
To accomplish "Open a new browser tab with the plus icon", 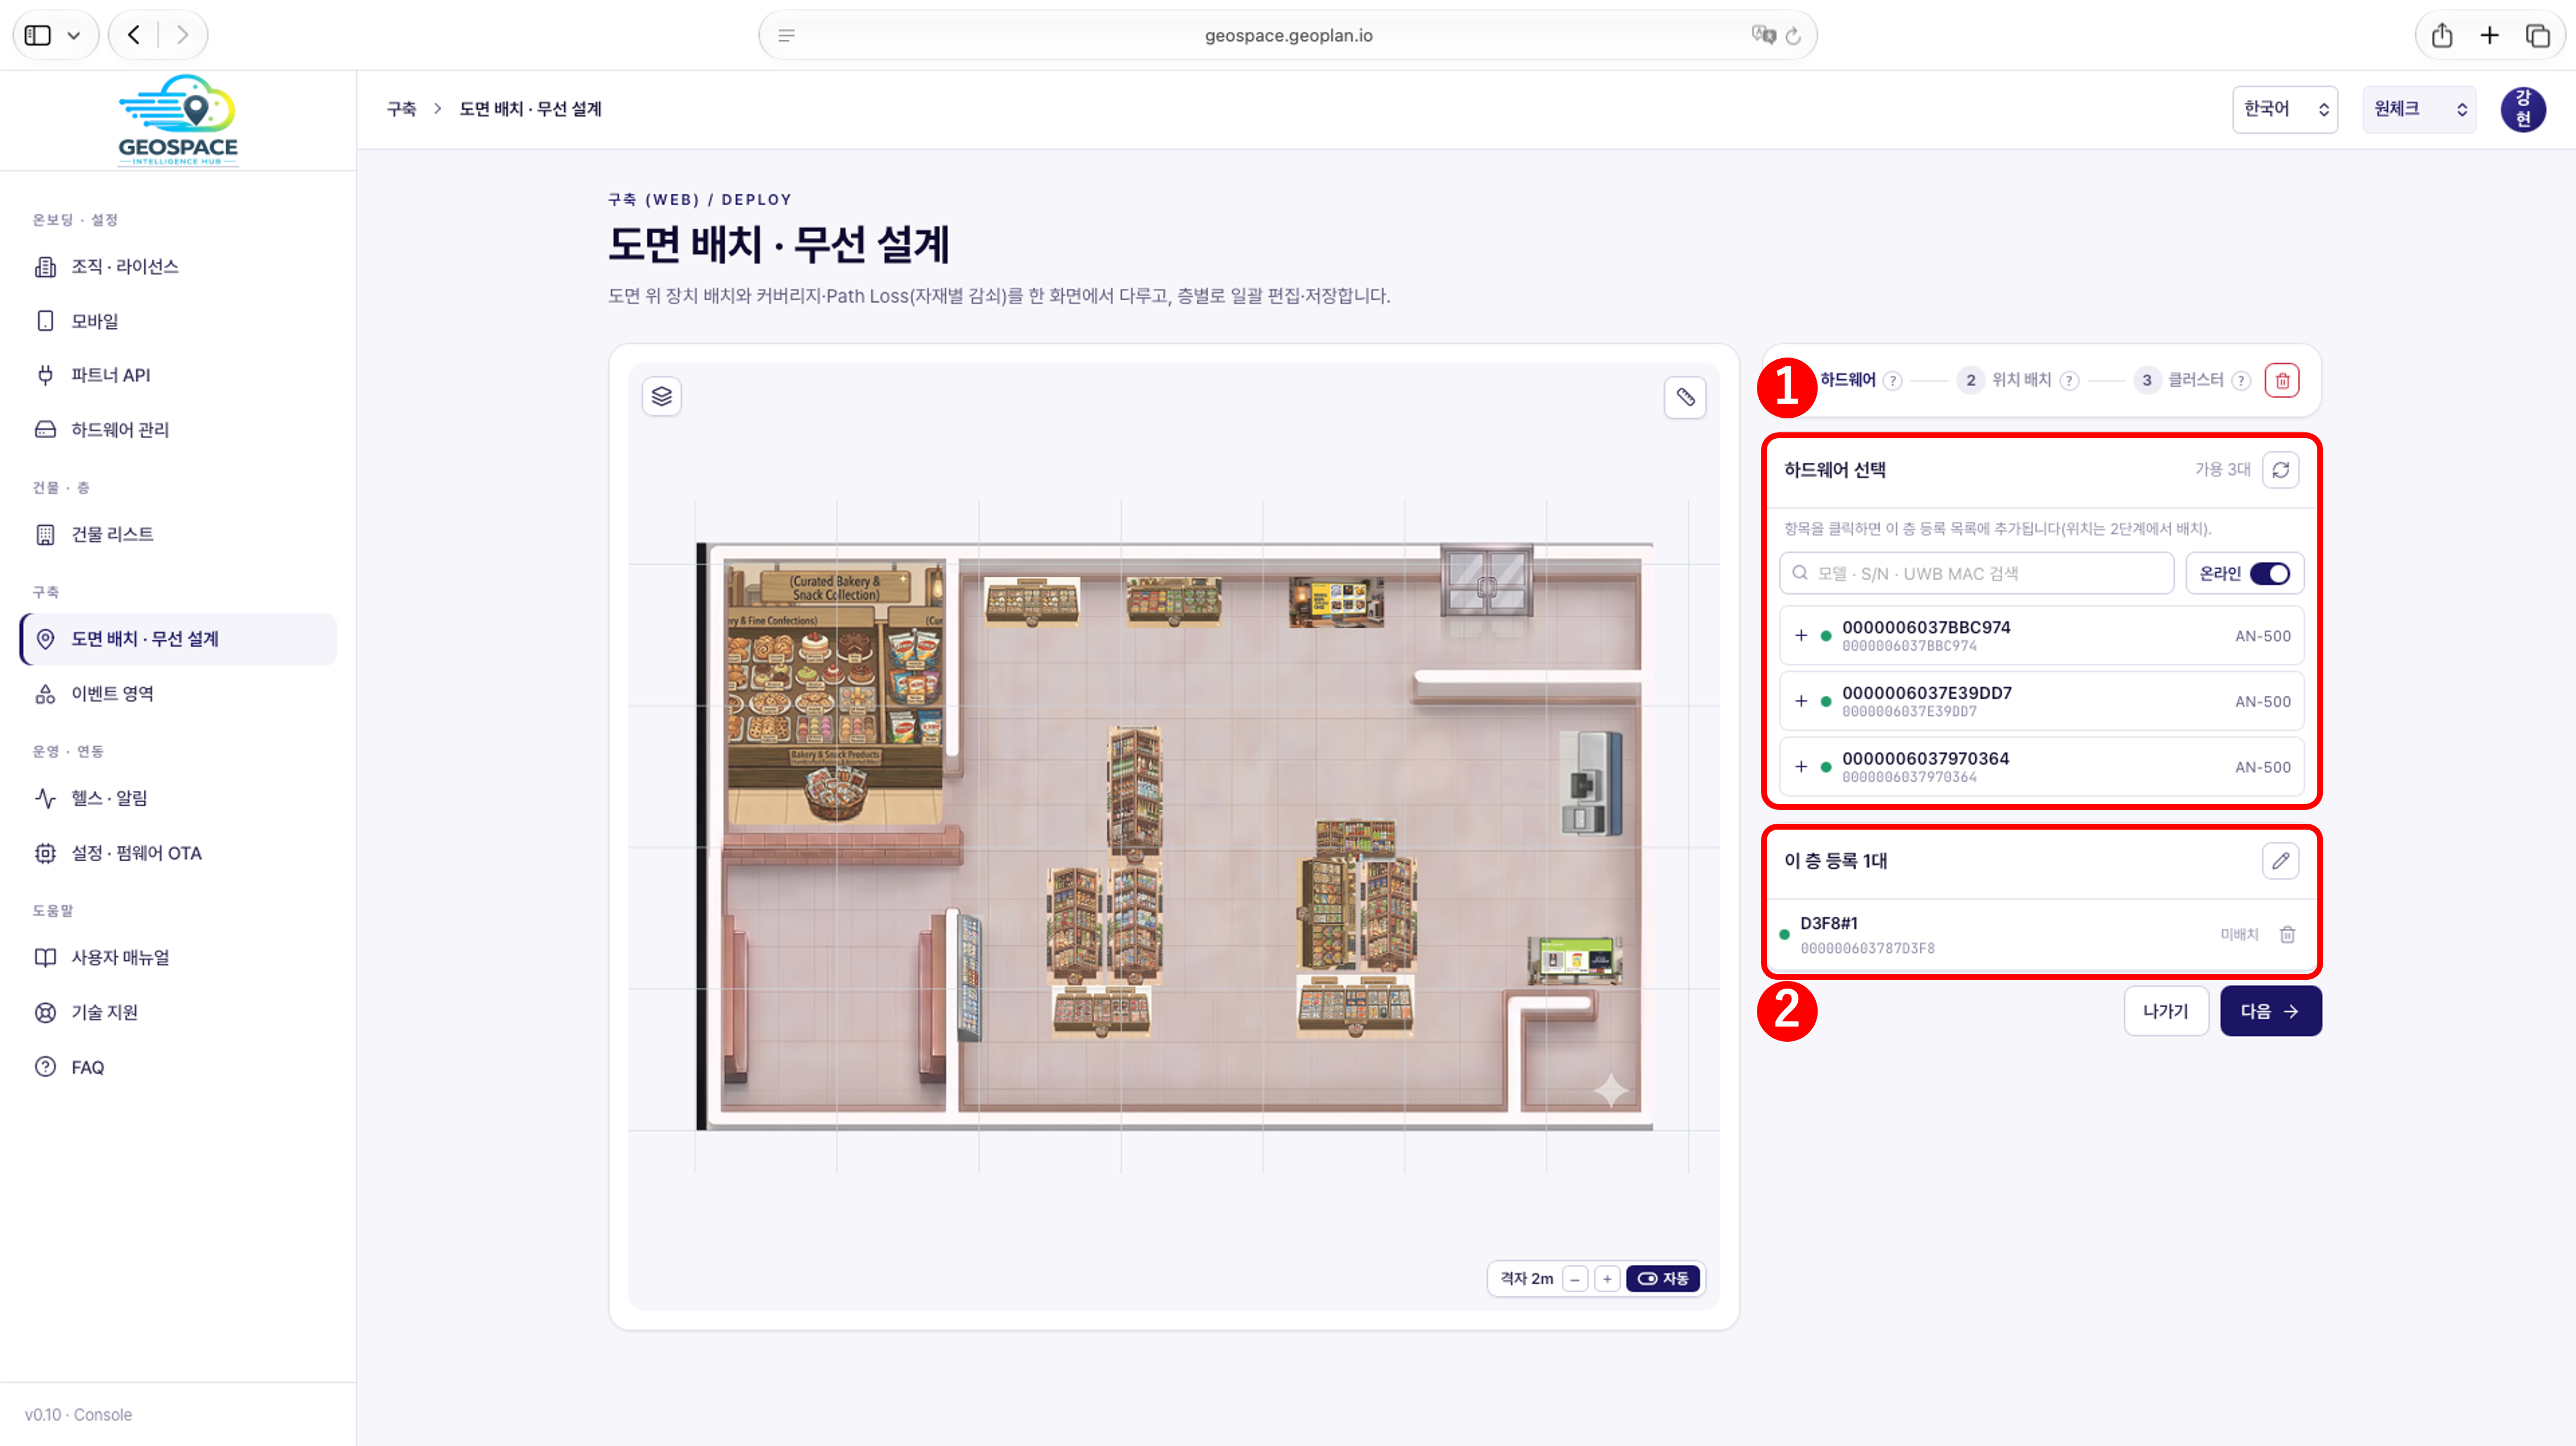I will [2489, 36].
